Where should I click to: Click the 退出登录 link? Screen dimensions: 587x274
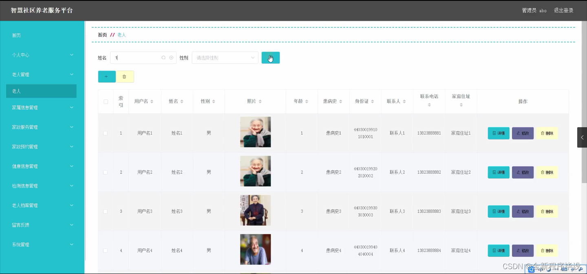point(563,10)
